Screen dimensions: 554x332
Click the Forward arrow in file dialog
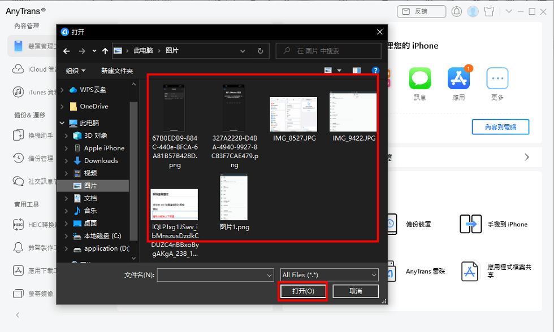tap(82, 51)
